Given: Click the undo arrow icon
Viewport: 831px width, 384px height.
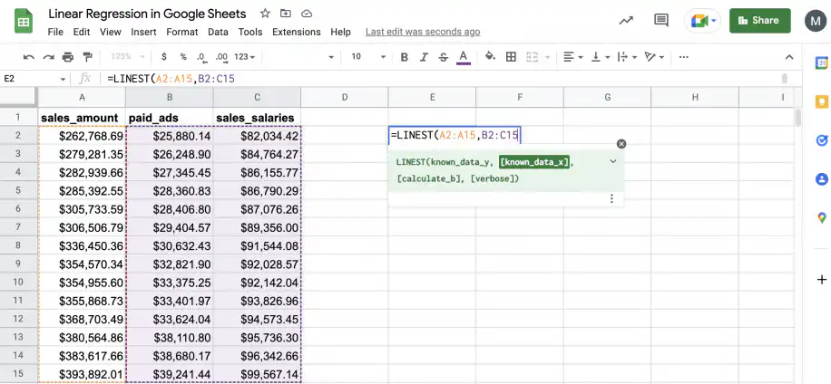Looking at the screenshot, I should pyautogui.click(x=29, y=56).
